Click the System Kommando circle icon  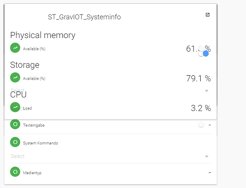coord(15,143)
